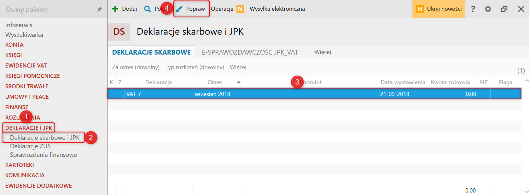Open Wyszukiwarka in the sidebar

click(x=24, y=35)
